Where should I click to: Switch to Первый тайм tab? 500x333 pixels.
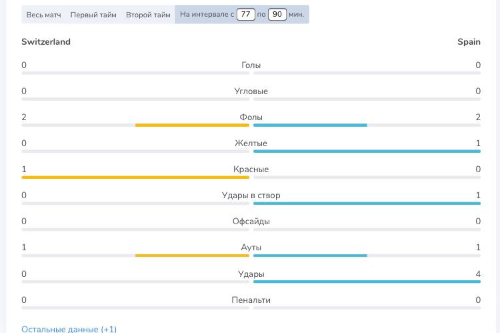pyautogui.click(x=93, y=15)
